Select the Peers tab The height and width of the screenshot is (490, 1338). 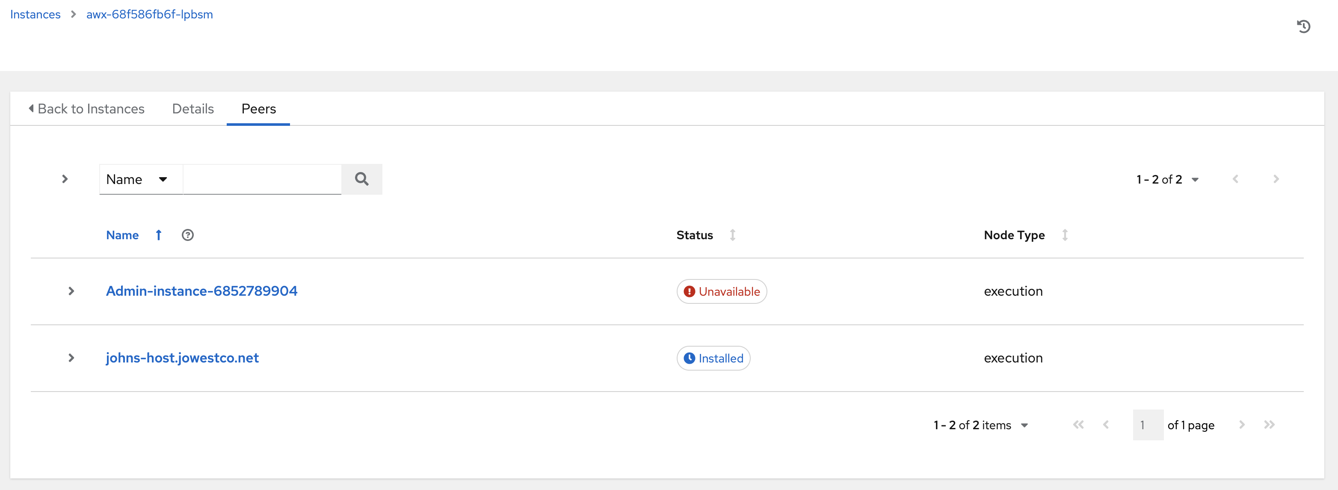coord(258,109)
